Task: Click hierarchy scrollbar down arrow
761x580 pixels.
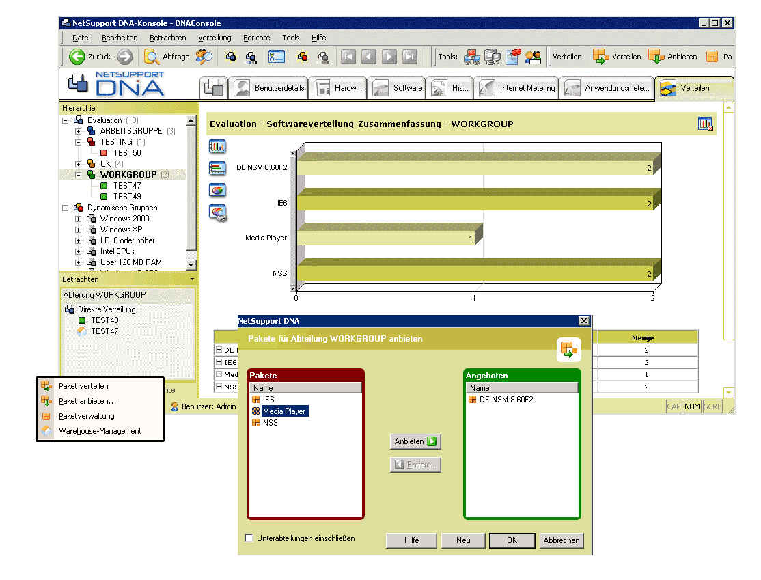Action: point(191,265)
